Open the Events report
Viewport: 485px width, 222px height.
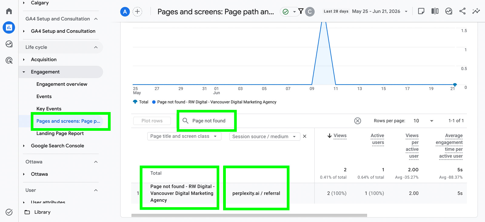44,97
